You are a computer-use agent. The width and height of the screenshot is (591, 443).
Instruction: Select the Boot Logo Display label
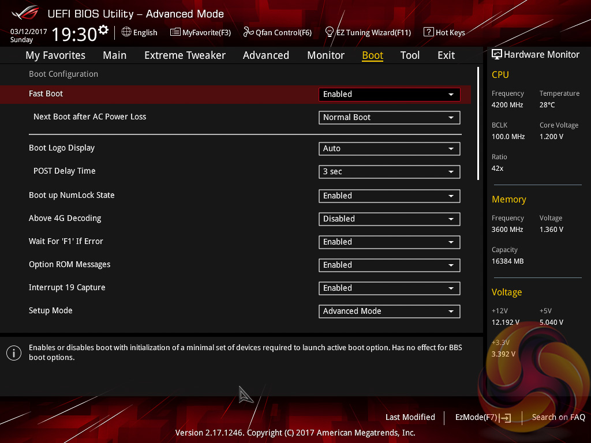click(62, 148)
